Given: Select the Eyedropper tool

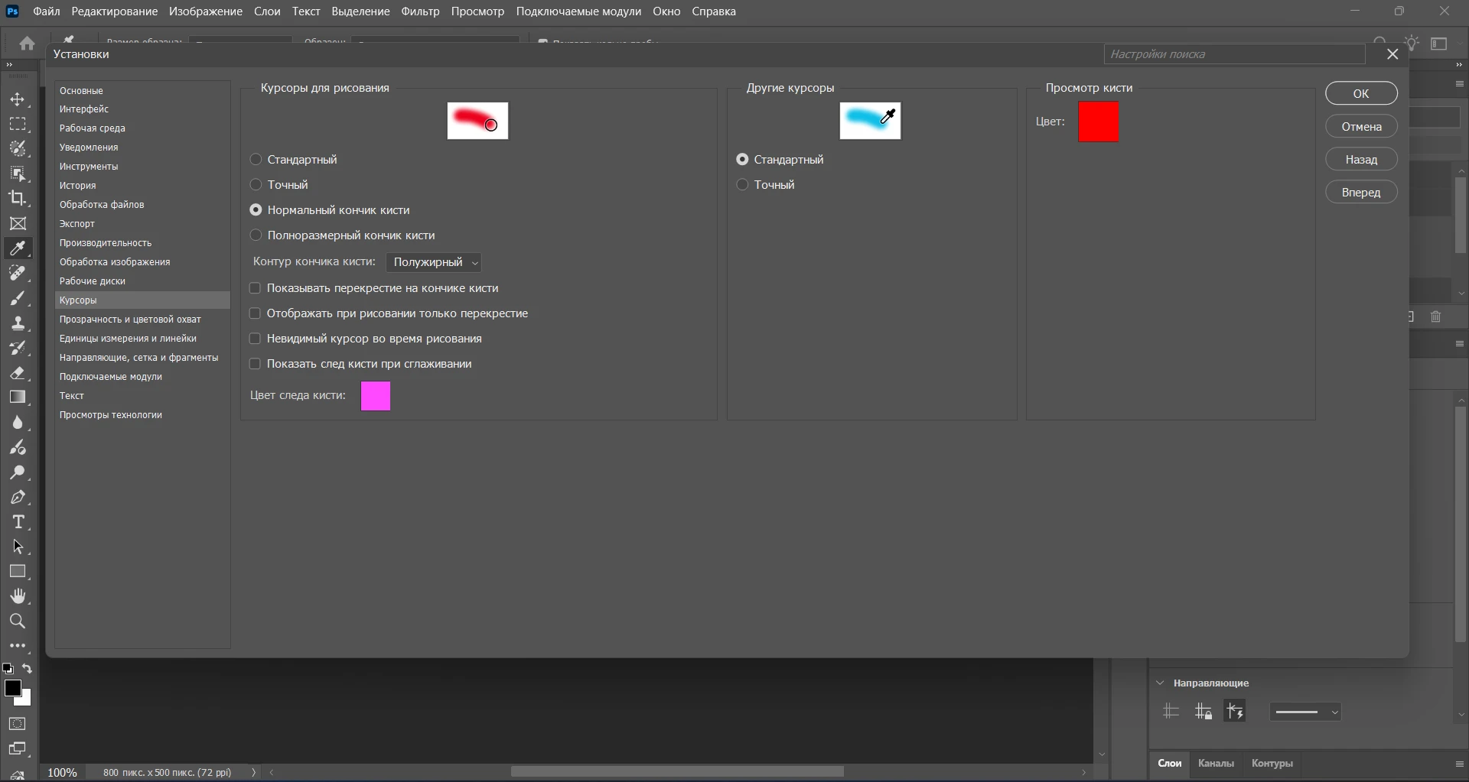Looking at the screenshot, I should coord(18,248).
